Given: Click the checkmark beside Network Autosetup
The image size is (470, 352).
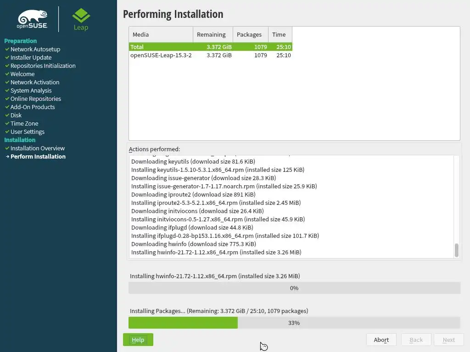Looking at the screenshot, I should [x=7, y=49].
